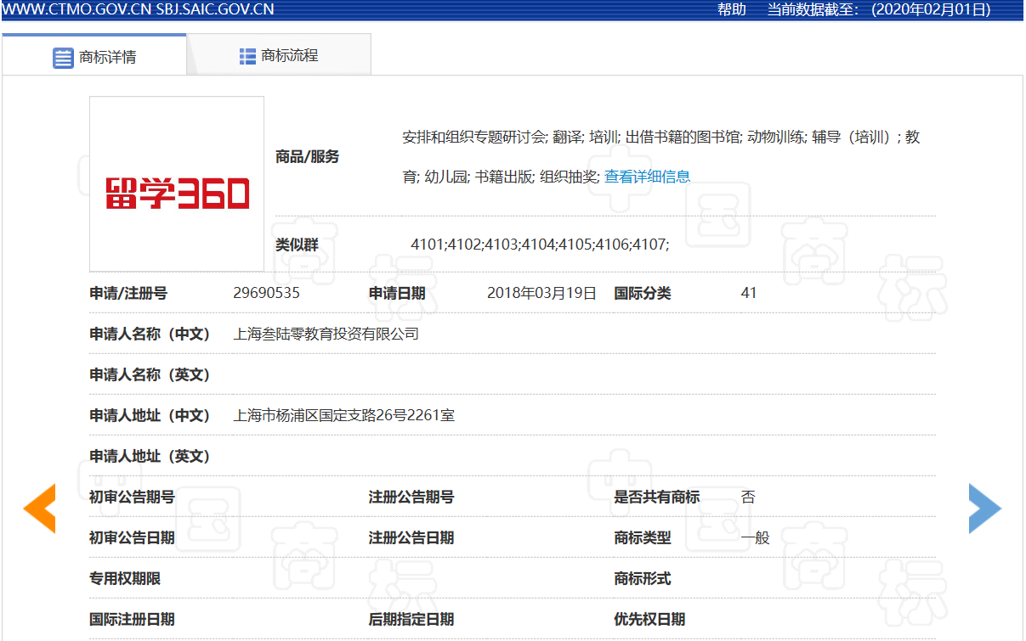Click SBJ.SAIC.GOV.CN site address in header
Screen dimensions: 1026x641
tap(215, 10)
